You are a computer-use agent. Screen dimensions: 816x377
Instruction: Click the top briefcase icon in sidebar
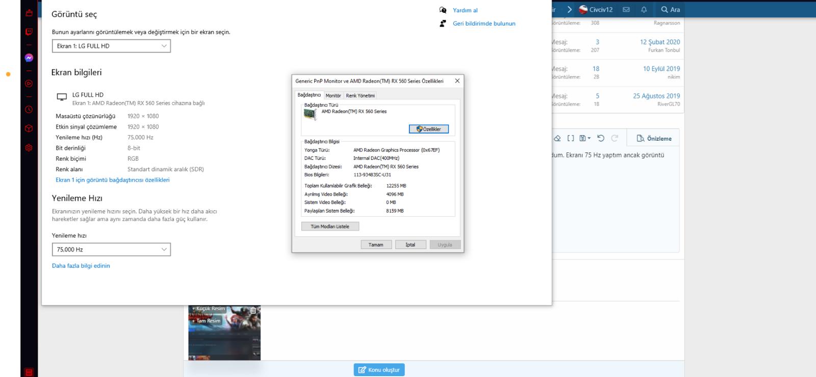[x=29, y=13]
